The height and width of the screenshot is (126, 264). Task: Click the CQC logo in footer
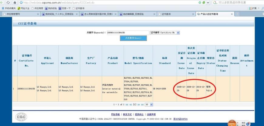point(21,117)
